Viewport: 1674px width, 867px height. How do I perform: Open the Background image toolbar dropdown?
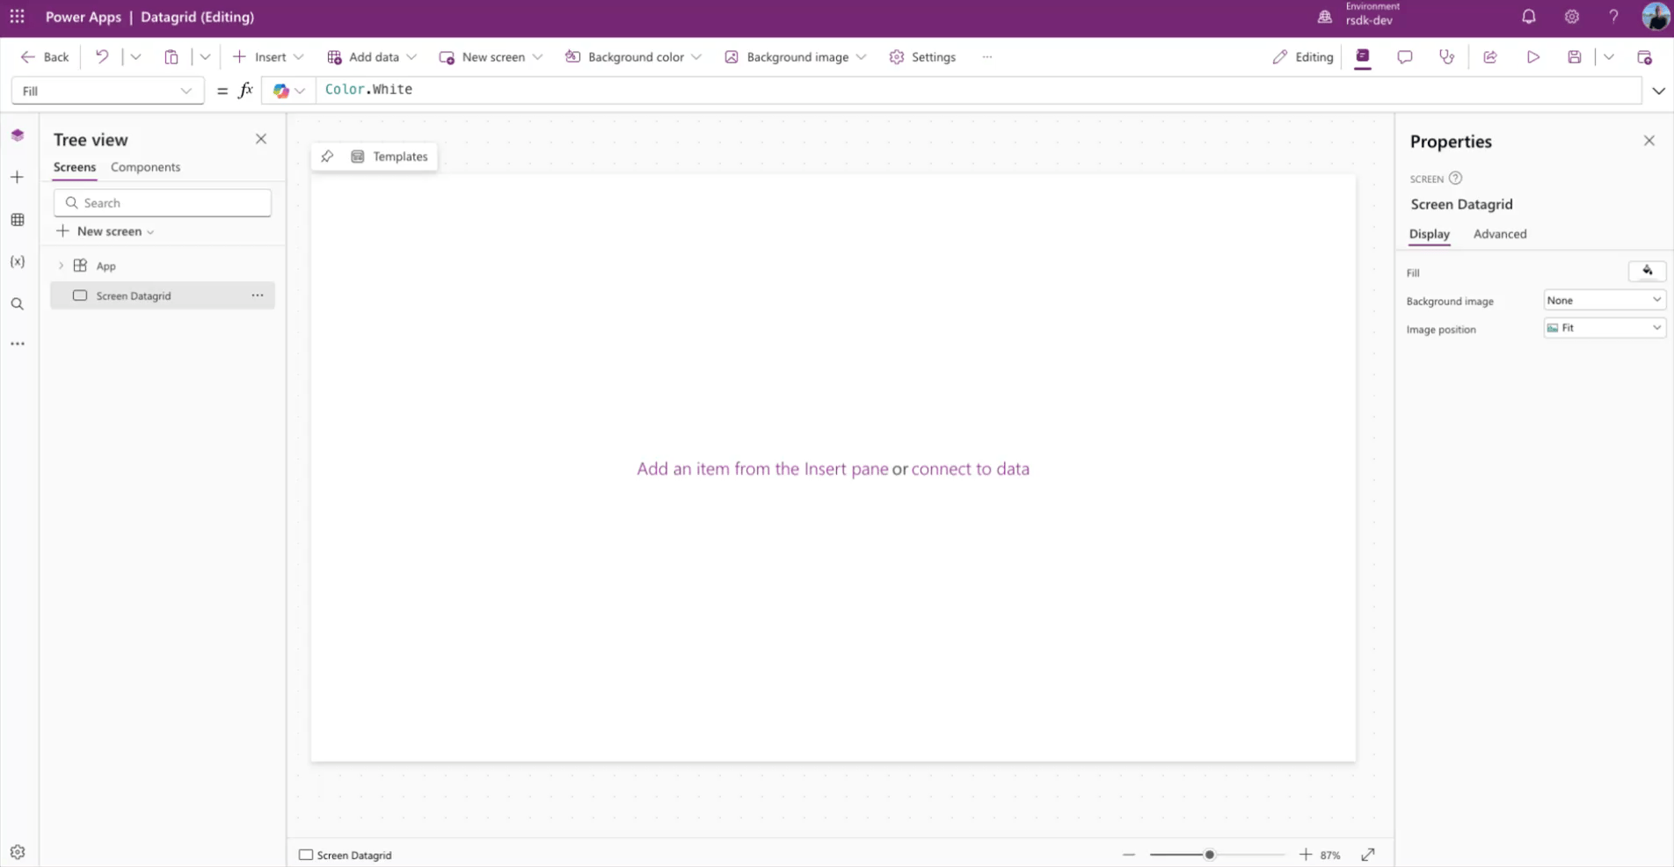(x=796, y=57)
